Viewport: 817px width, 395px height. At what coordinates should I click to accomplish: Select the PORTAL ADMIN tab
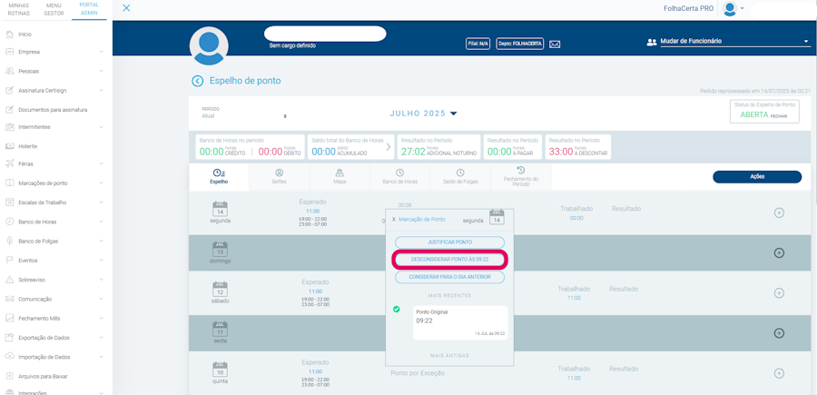89,8
